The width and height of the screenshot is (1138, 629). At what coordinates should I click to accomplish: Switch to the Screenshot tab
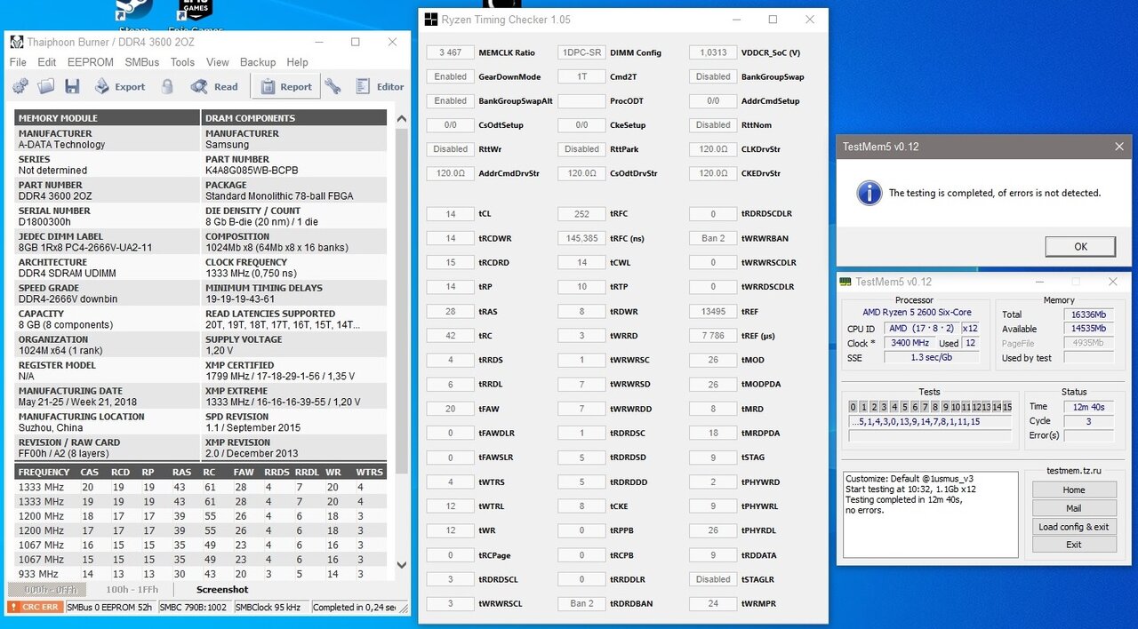tap(222, 590)
